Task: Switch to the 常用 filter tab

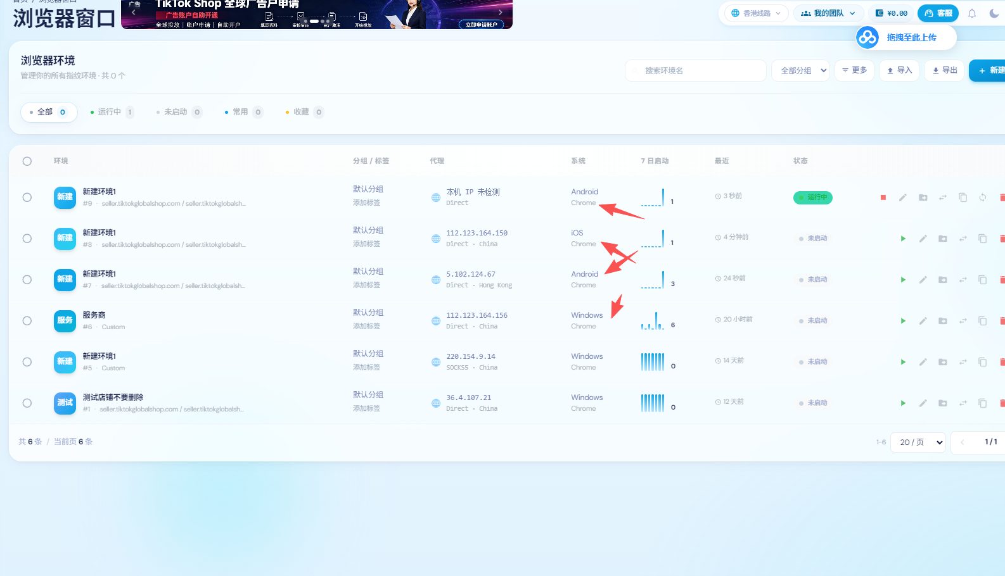Action: [243, 112]
